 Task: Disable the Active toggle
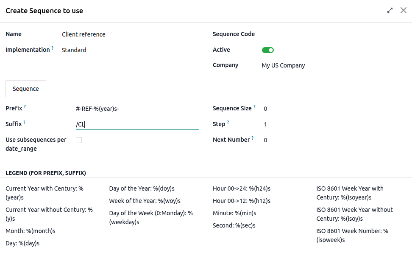(267, 50)
